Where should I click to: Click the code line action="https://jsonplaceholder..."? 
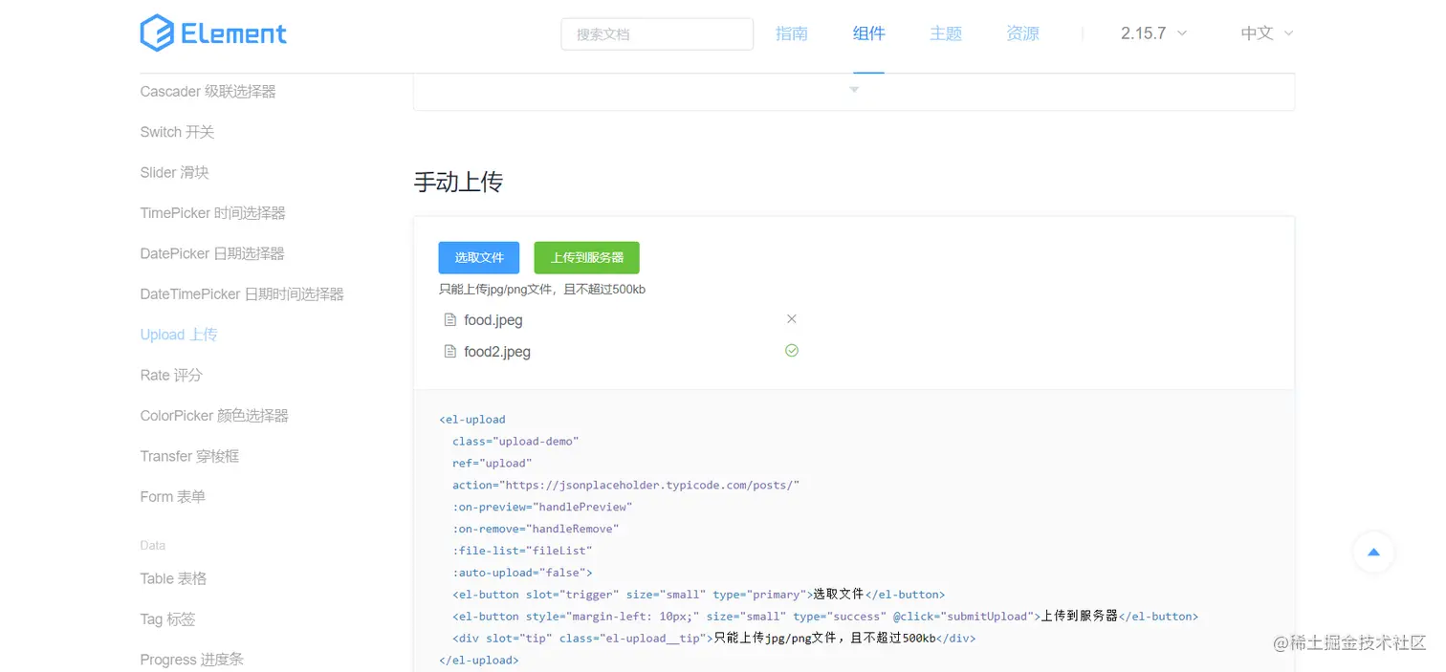point(625,485)
